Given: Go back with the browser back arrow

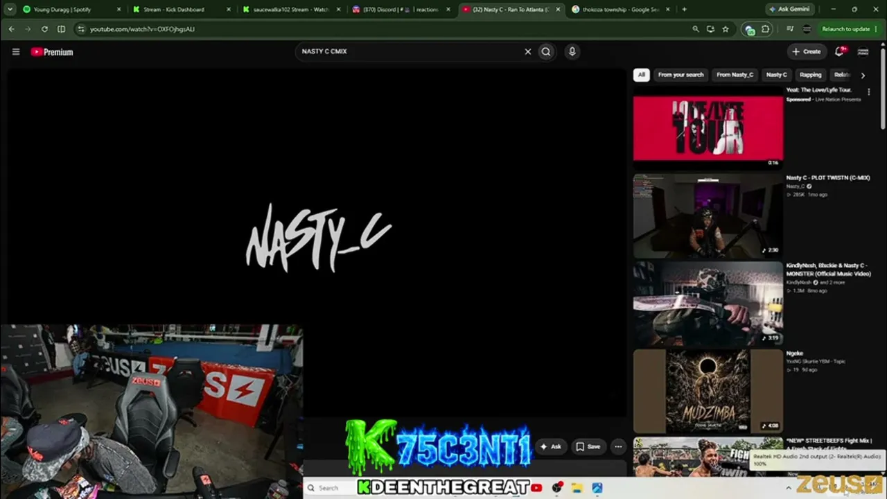Looking at the screenshot, I should coord(11,29).
